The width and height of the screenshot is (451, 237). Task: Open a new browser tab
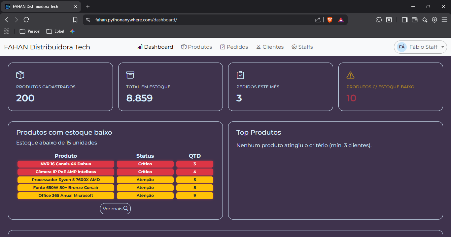[88, 7]
